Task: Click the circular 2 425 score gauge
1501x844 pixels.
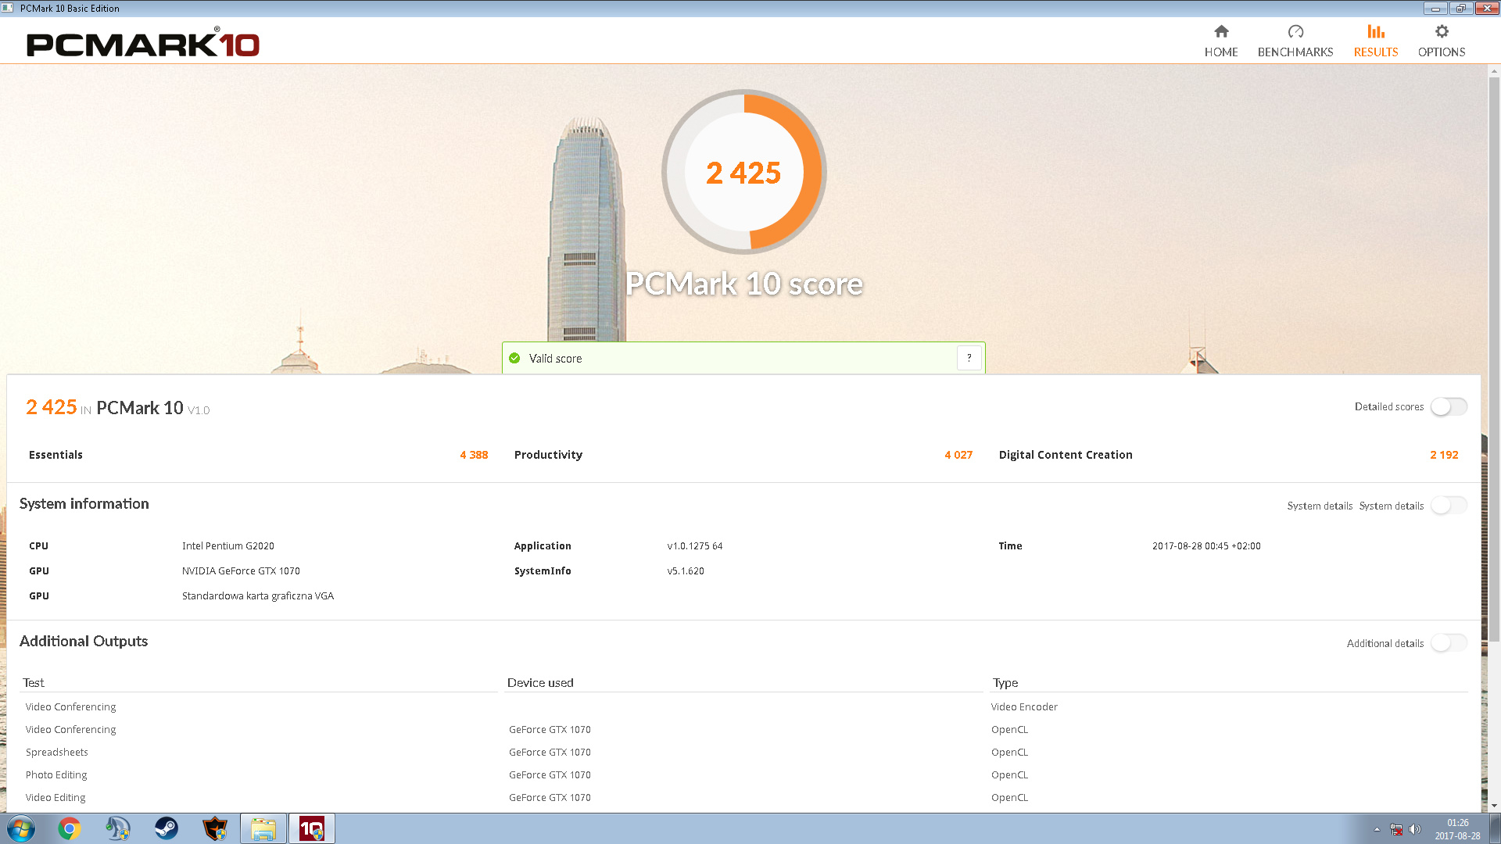Action: point(743,172)
